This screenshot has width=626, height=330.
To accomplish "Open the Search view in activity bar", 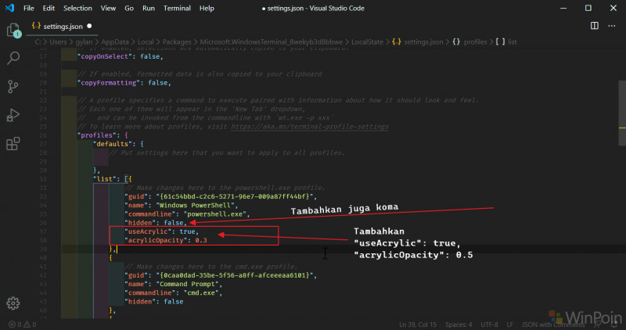I will coord(13,59).
